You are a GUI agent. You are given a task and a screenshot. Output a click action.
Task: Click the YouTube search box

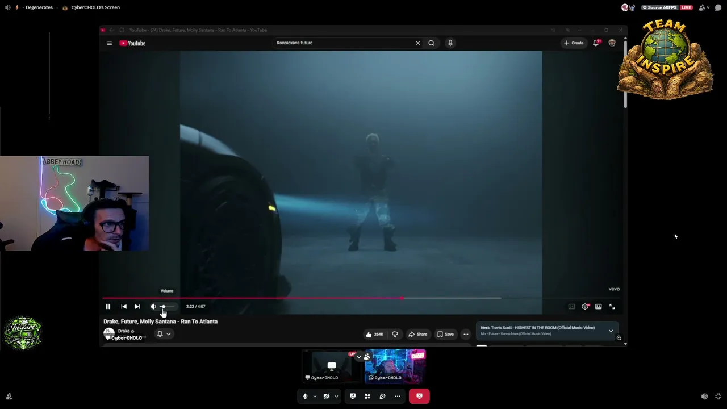pyautogui.click(x=344, y=43)
